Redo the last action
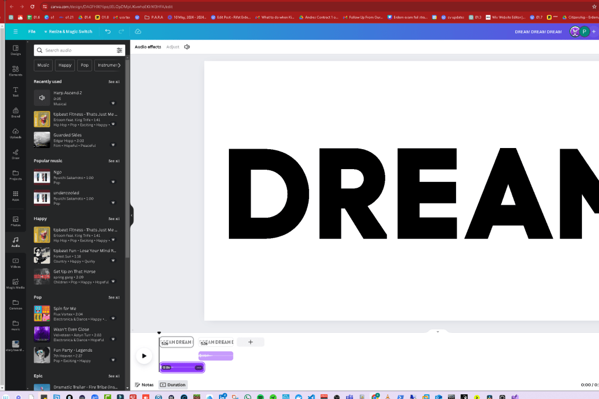Image resolution: width=599 pixels, height=399 pixels. click(x=121, y=32)
